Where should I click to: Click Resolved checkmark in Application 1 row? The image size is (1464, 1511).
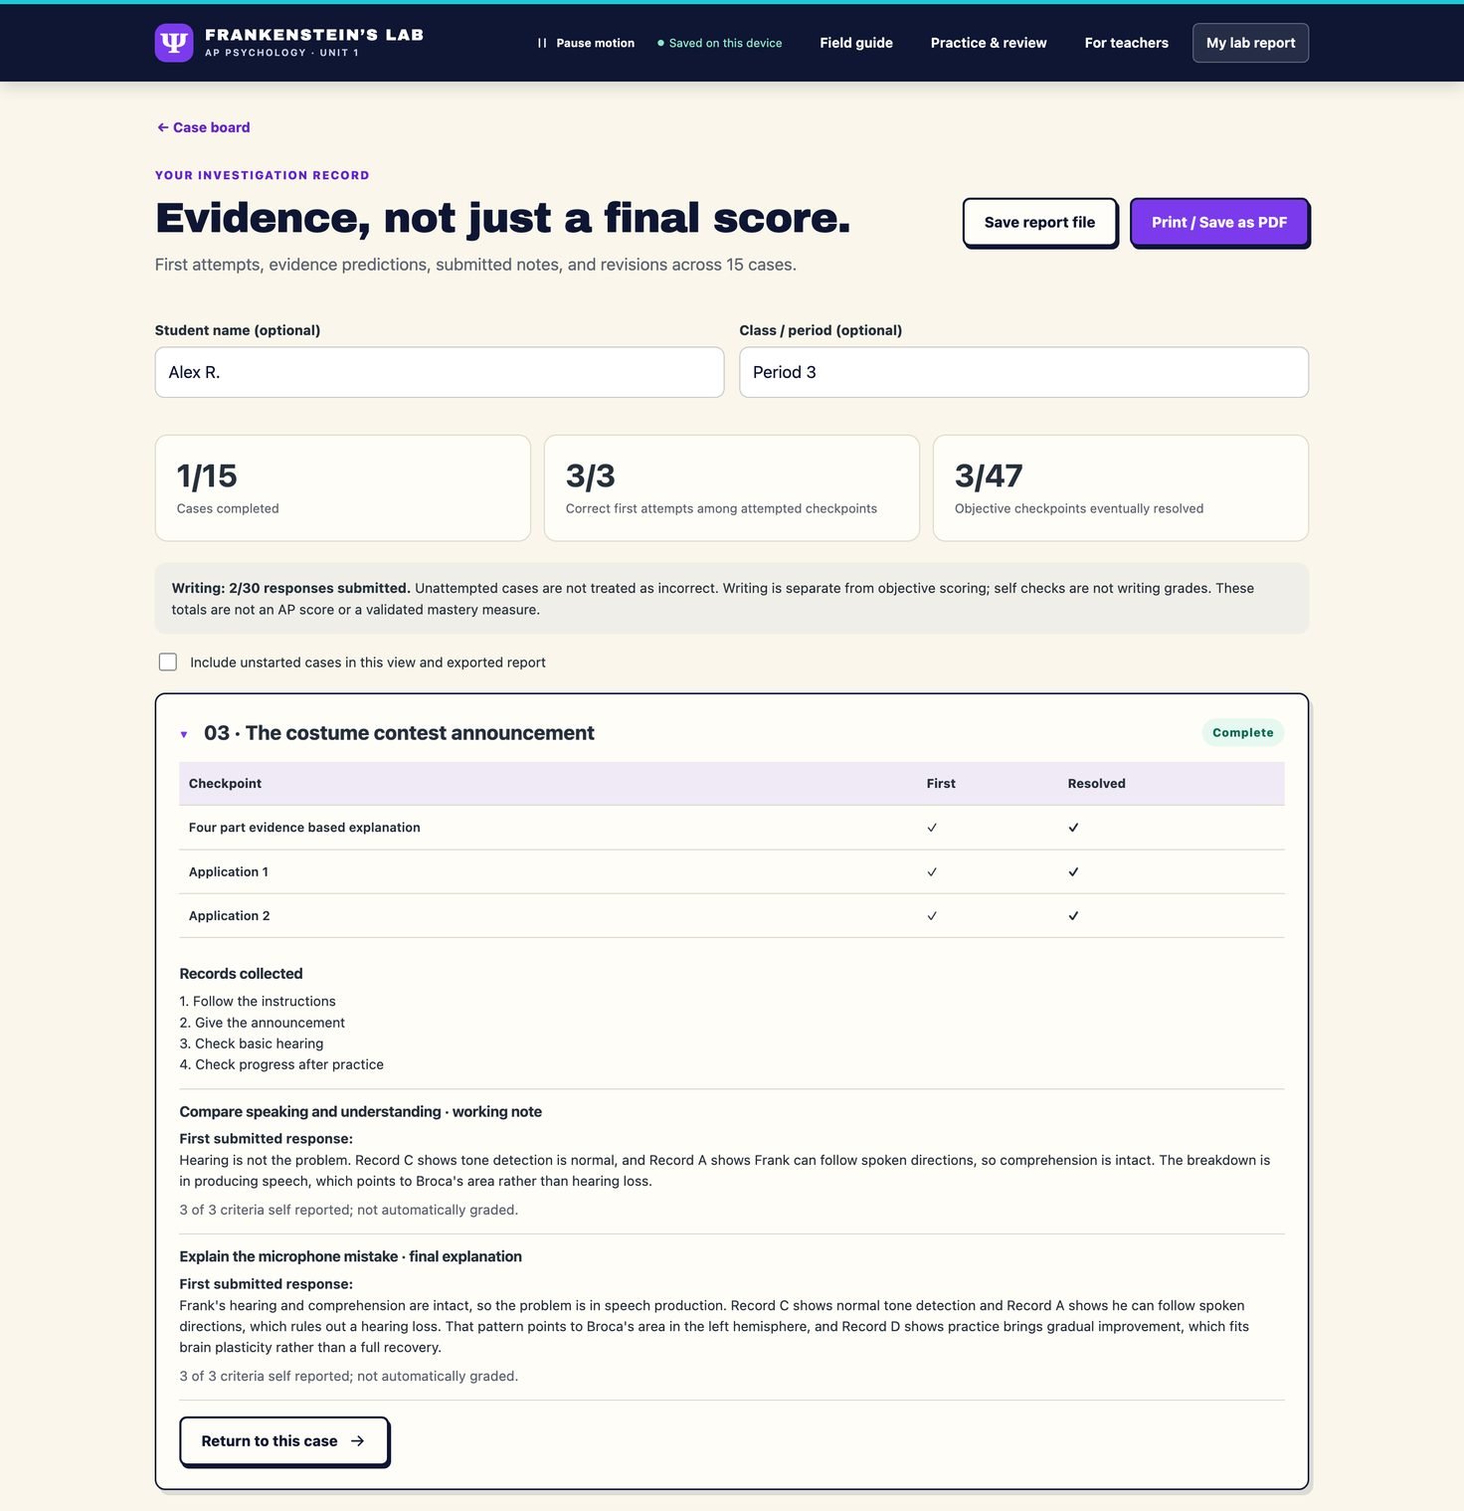click(1073, 872)
